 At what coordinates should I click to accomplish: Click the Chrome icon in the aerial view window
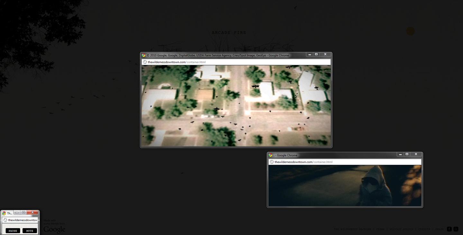144,55
